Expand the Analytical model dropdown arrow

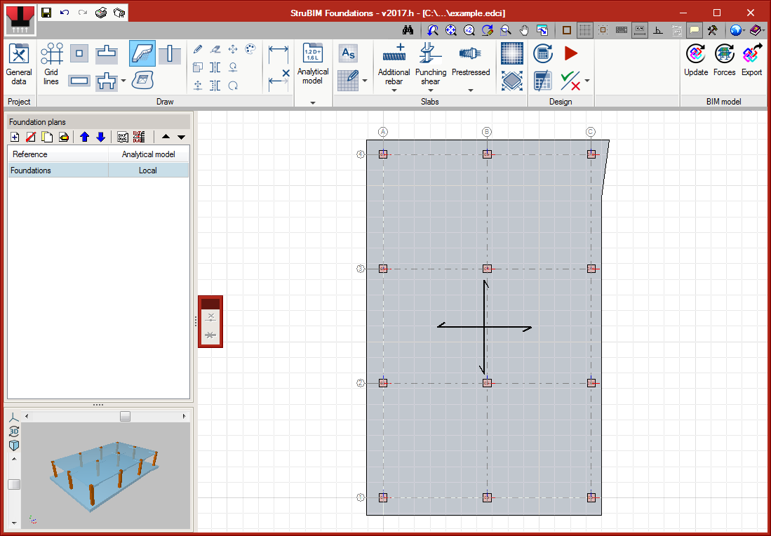pyautogui.click(x=313, y=102)
